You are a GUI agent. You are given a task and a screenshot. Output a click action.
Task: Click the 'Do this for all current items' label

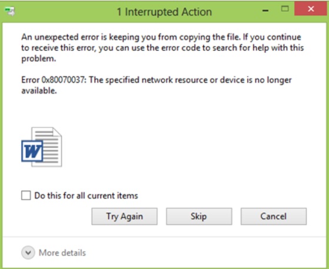86,195
